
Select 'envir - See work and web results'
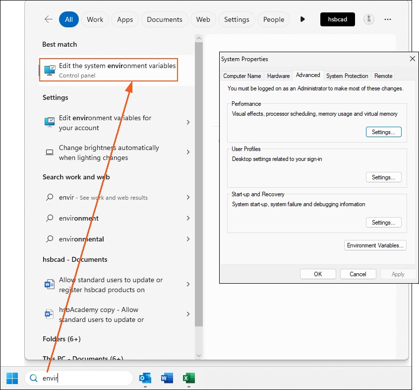pos(117,197)
